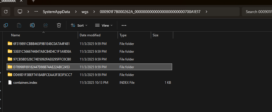Select folder DD69D1F3BEF7418ABFCEAA3F3E3F5CC7
This screenshot has height=112, width=272.
point(42,75)
